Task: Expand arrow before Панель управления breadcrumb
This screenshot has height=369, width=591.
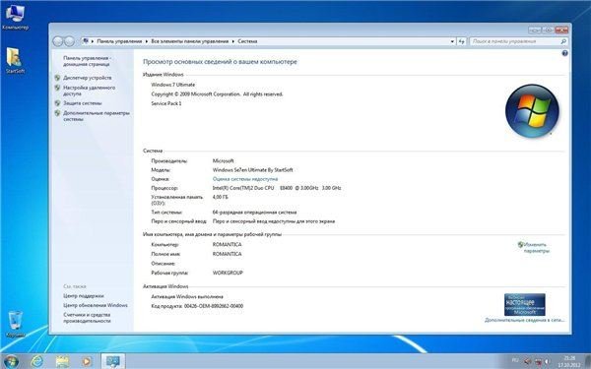Action: point(93,41)
